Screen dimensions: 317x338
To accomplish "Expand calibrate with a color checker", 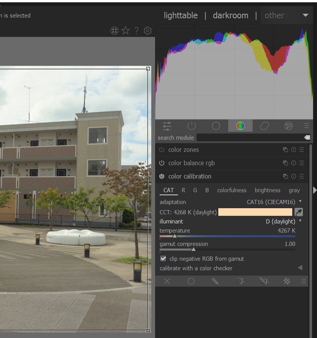I will point(231,268).
